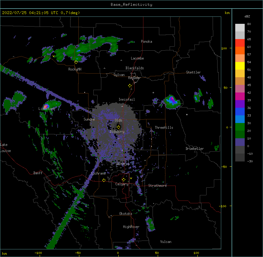Click the intense storm cell above Limestone
The height and width of the screenshot is (257, 263).
pyautogui.click(x=46, y=106)
